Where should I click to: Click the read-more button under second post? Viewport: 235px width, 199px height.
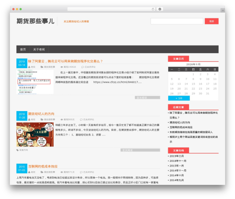pyautogui.click(x=140, y=150)
